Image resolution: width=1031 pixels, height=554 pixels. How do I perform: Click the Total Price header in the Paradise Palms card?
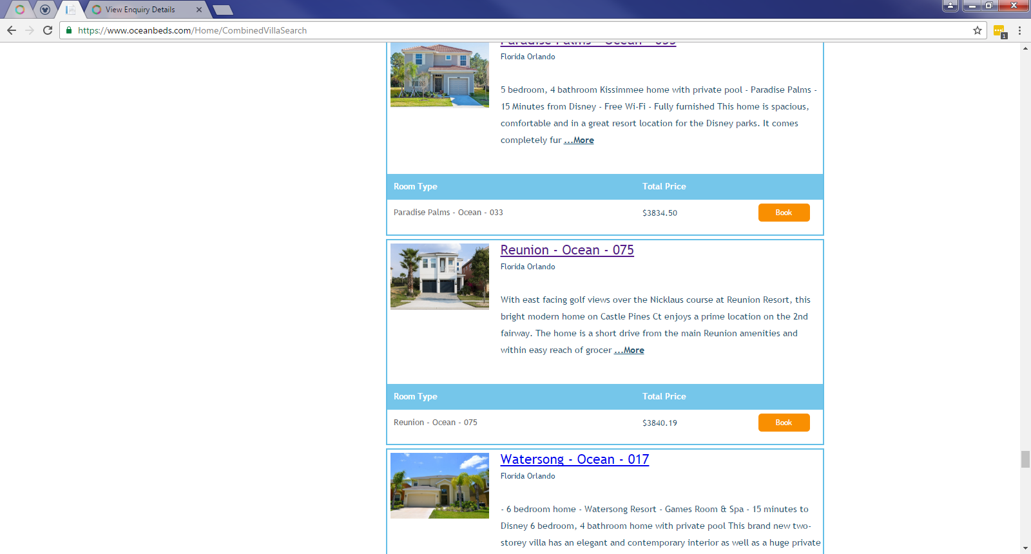(x=664, y=186)
